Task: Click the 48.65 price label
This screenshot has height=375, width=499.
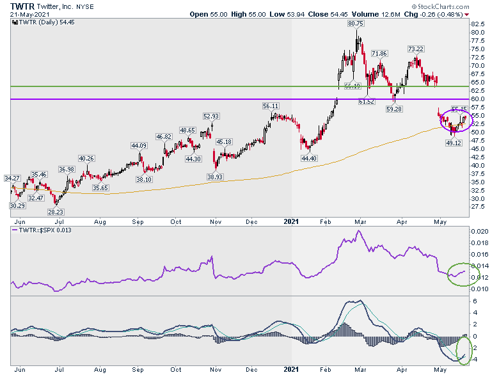Action: pyautogui.click(x=187, y=130)
